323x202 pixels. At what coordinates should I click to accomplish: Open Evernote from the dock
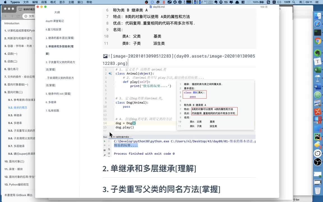click(x=317, y=53)
